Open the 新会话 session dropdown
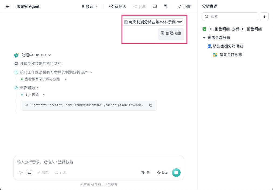Image resolution: width=273 pixels, height=190 pixels. click(90, 7)
